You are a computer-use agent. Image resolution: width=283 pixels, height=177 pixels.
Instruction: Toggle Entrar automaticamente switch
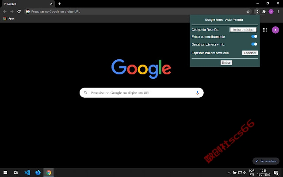pyautogui.click(x=254, y=36)
